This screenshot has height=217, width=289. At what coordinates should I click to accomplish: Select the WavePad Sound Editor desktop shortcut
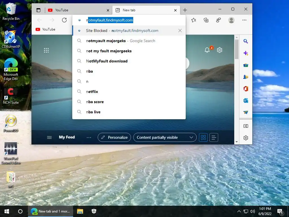[x=11, y=153]
